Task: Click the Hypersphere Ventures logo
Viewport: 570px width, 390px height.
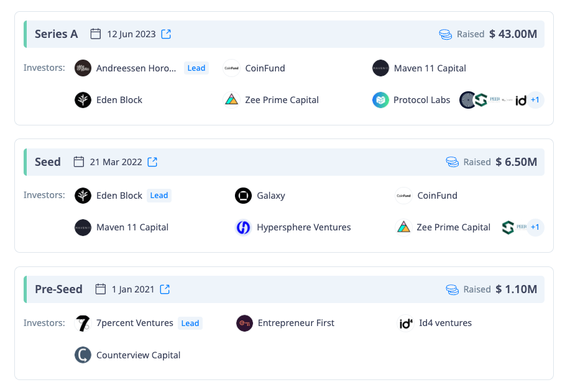Action: tap(243, 227)
